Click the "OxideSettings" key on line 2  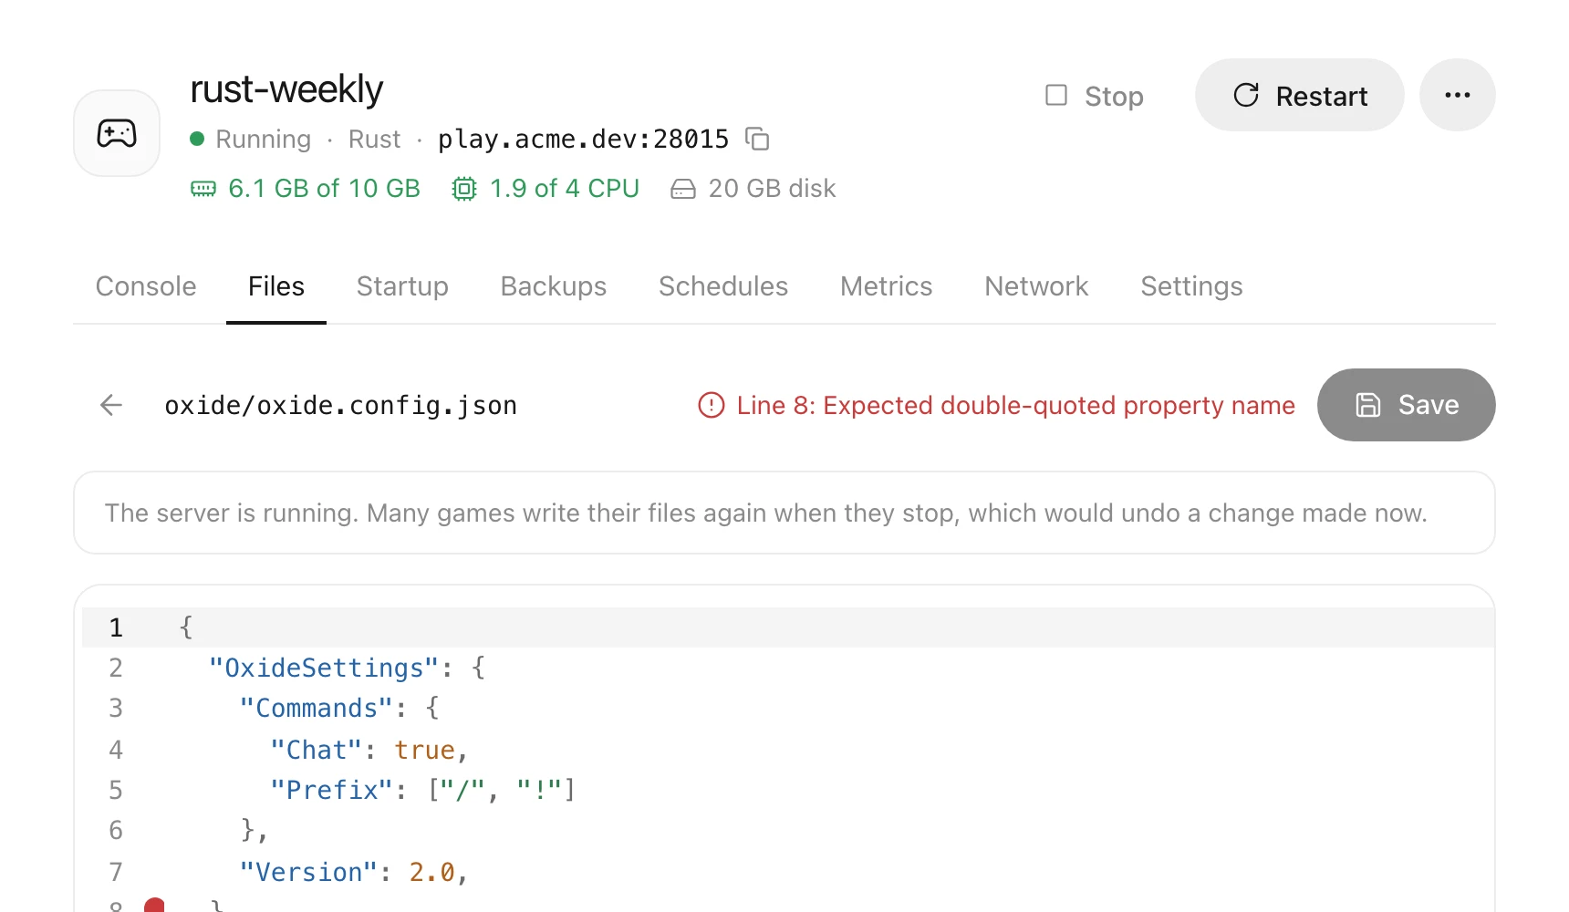(x=324, y=668)
